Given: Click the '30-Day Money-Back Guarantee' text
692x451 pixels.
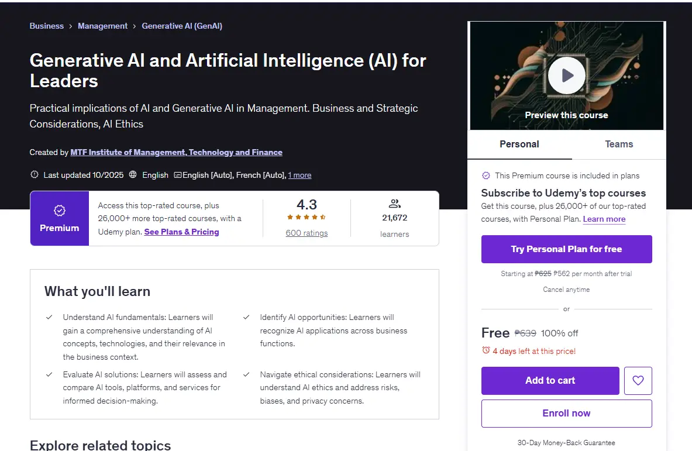Looking at the screenshot, I should pos(566,443).
